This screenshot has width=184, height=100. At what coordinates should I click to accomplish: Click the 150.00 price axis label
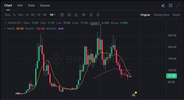point(172,59)
